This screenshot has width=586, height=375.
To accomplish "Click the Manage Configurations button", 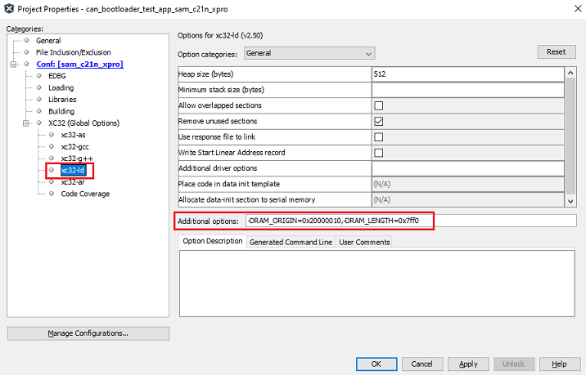I will (x=88, y=333).
